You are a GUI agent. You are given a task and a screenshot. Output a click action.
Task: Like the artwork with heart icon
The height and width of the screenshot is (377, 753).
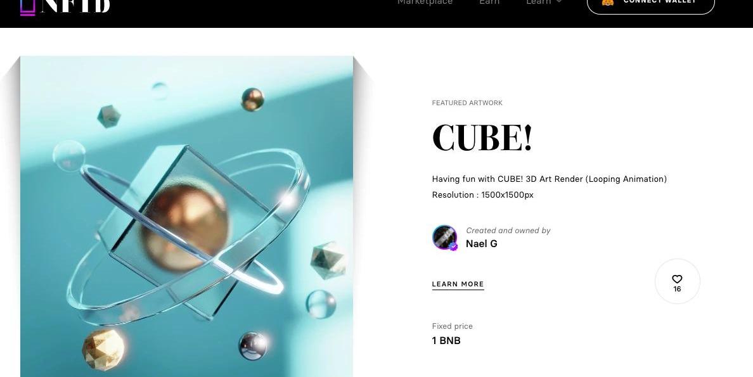click(677, 279)
